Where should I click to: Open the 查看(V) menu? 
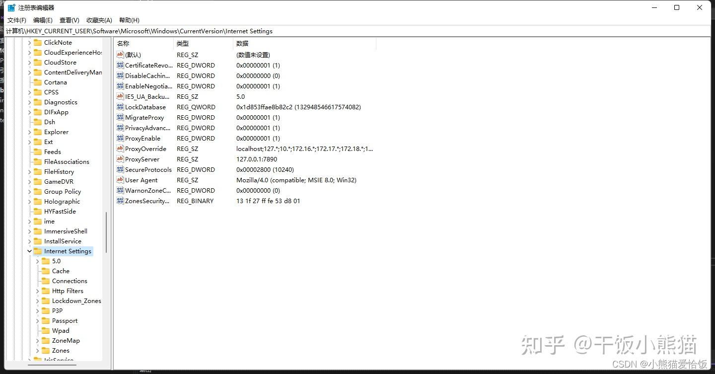(x=69, y=20)
